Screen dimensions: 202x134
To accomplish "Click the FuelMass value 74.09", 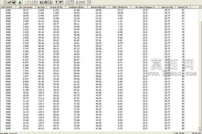I will pyautogui.click(x=77, y=126).
